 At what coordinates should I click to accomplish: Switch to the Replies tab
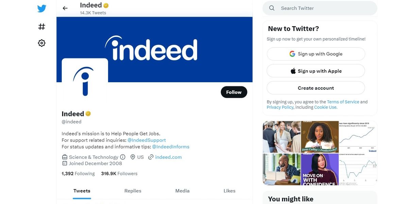tap(133, 191)
